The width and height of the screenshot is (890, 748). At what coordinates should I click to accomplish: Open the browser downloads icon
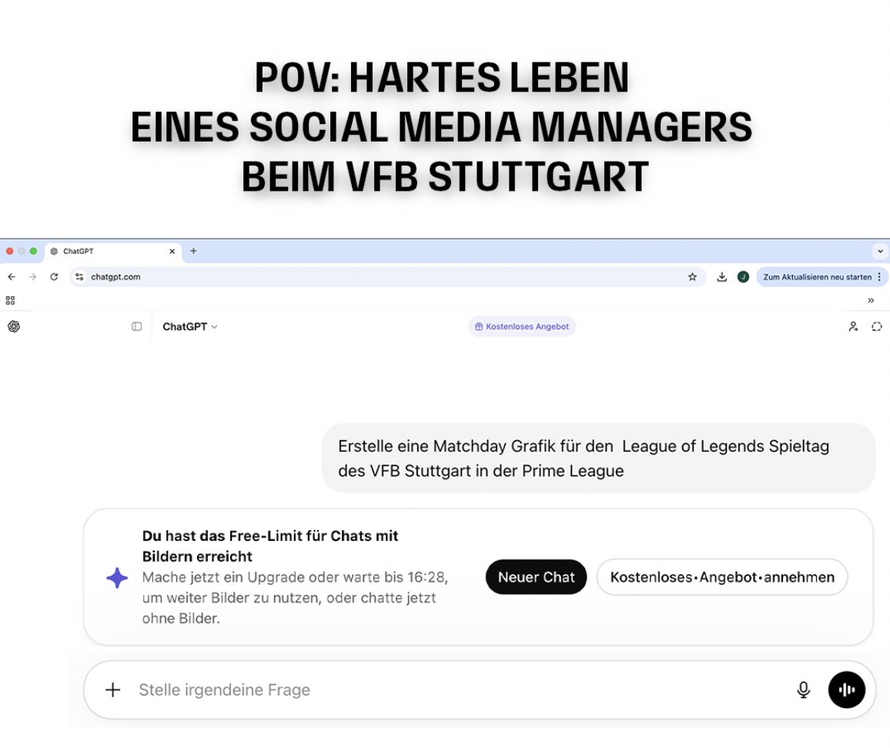click(x=721, y=277)
